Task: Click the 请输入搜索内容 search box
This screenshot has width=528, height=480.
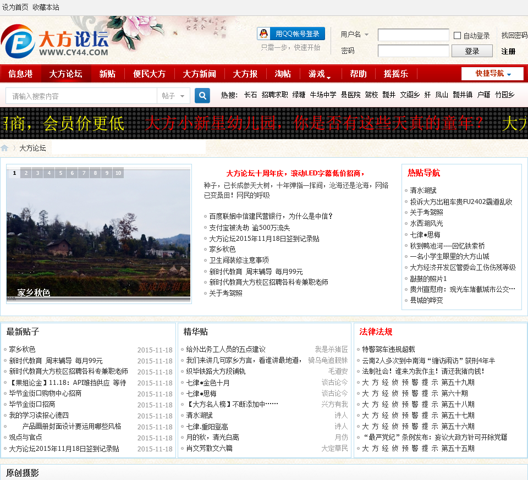Action: pos(81,96)
